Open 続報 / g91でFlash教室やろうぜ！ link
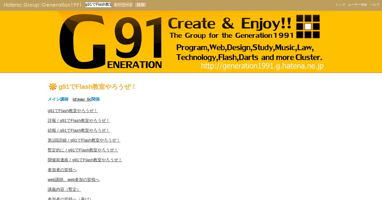This screenshot has width=382, height=200. pos(79,130)
